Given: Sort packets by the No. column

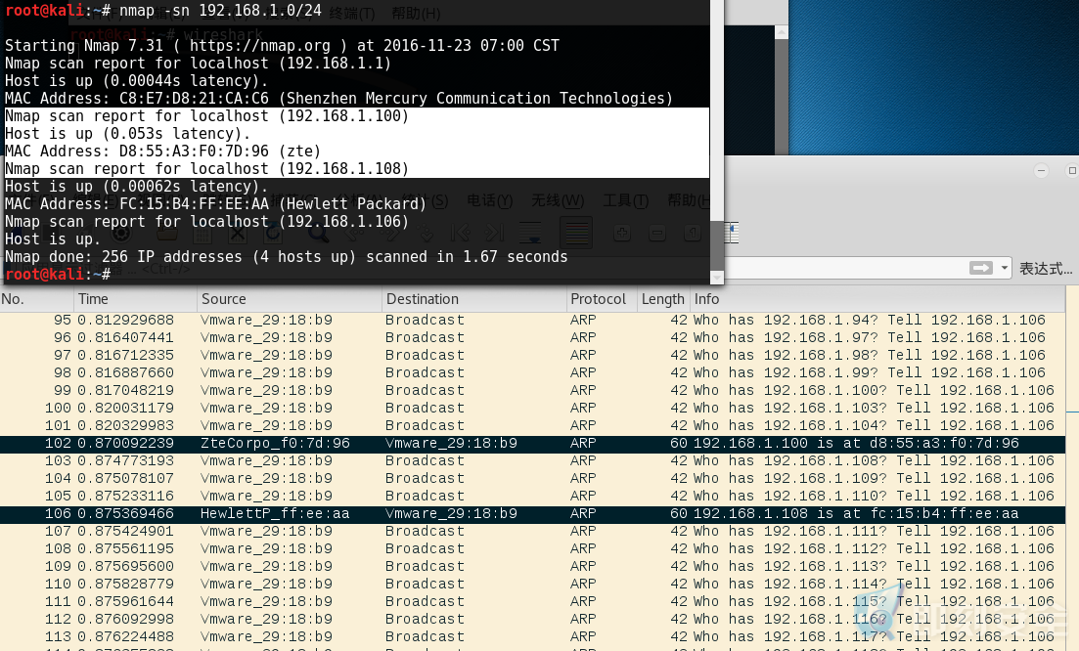Looking at the screenshot, I should [x=36, y=299].
